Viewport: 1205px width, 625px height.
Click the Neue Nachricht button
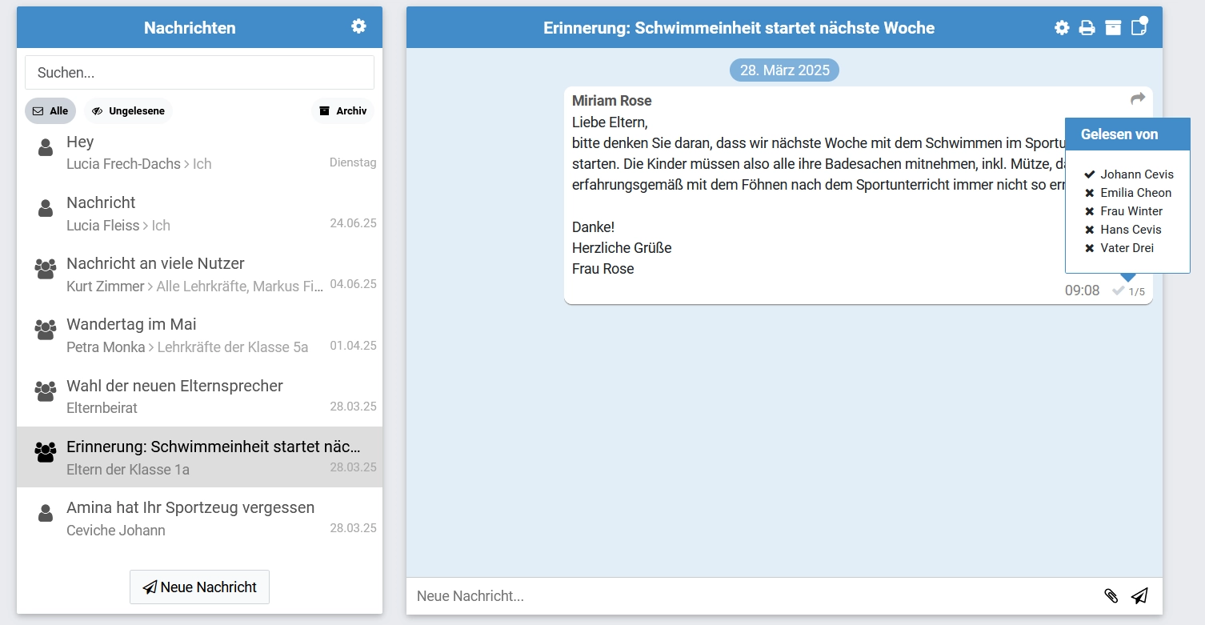(x=199, y=587)
